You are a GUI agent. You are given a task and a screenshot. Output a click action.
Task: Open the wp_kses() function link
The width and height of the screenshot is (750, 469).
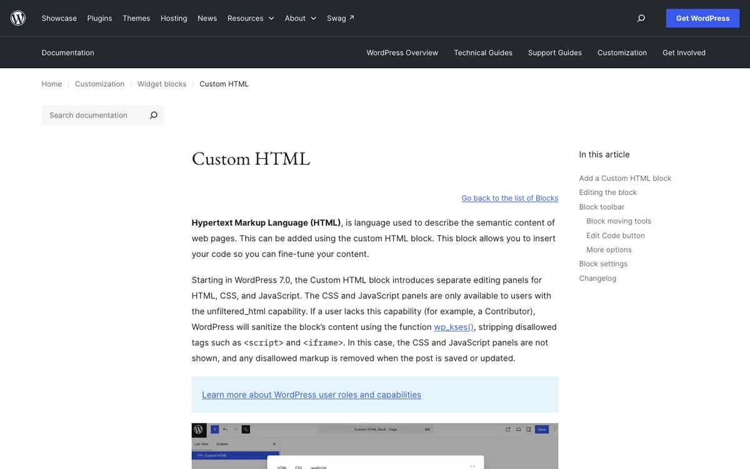click(x=454, y=327)
